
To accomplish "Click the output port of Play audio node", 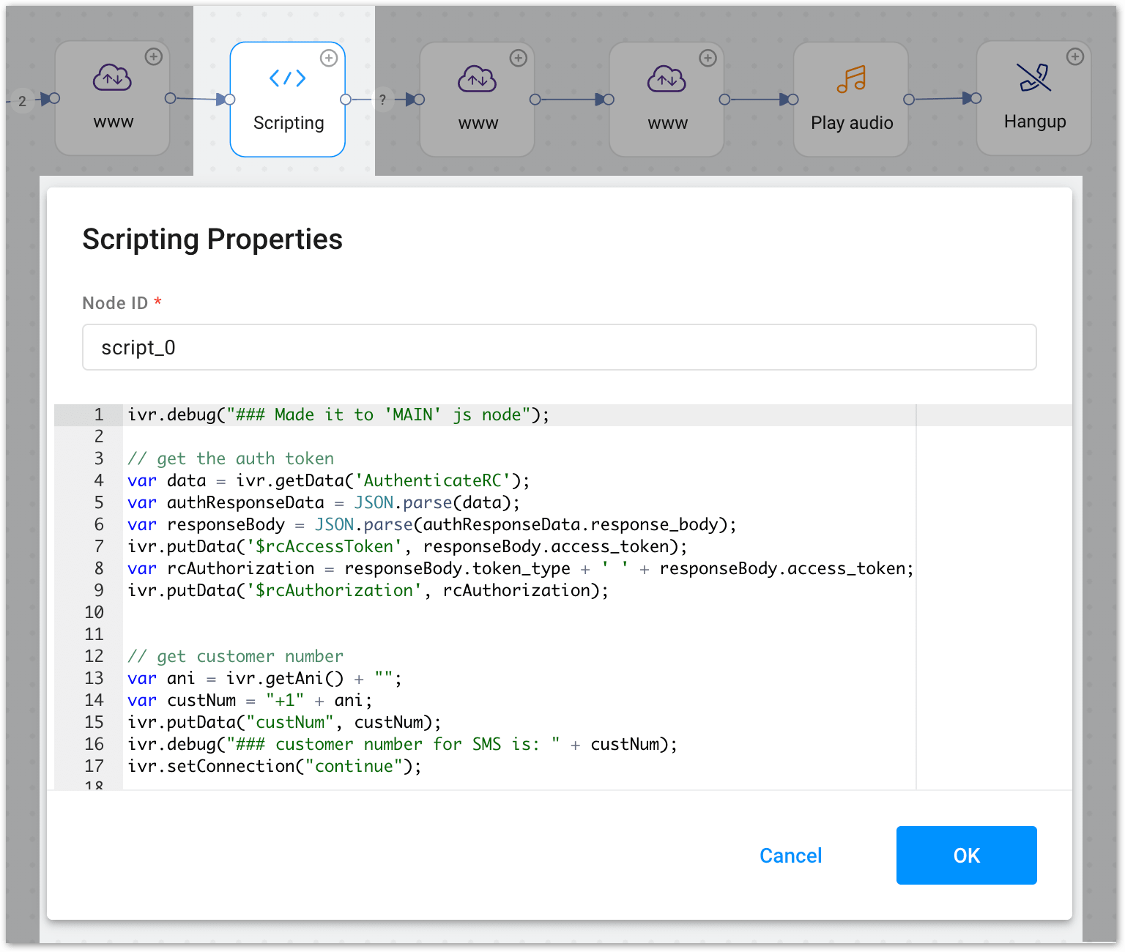I will click(909, 100).
